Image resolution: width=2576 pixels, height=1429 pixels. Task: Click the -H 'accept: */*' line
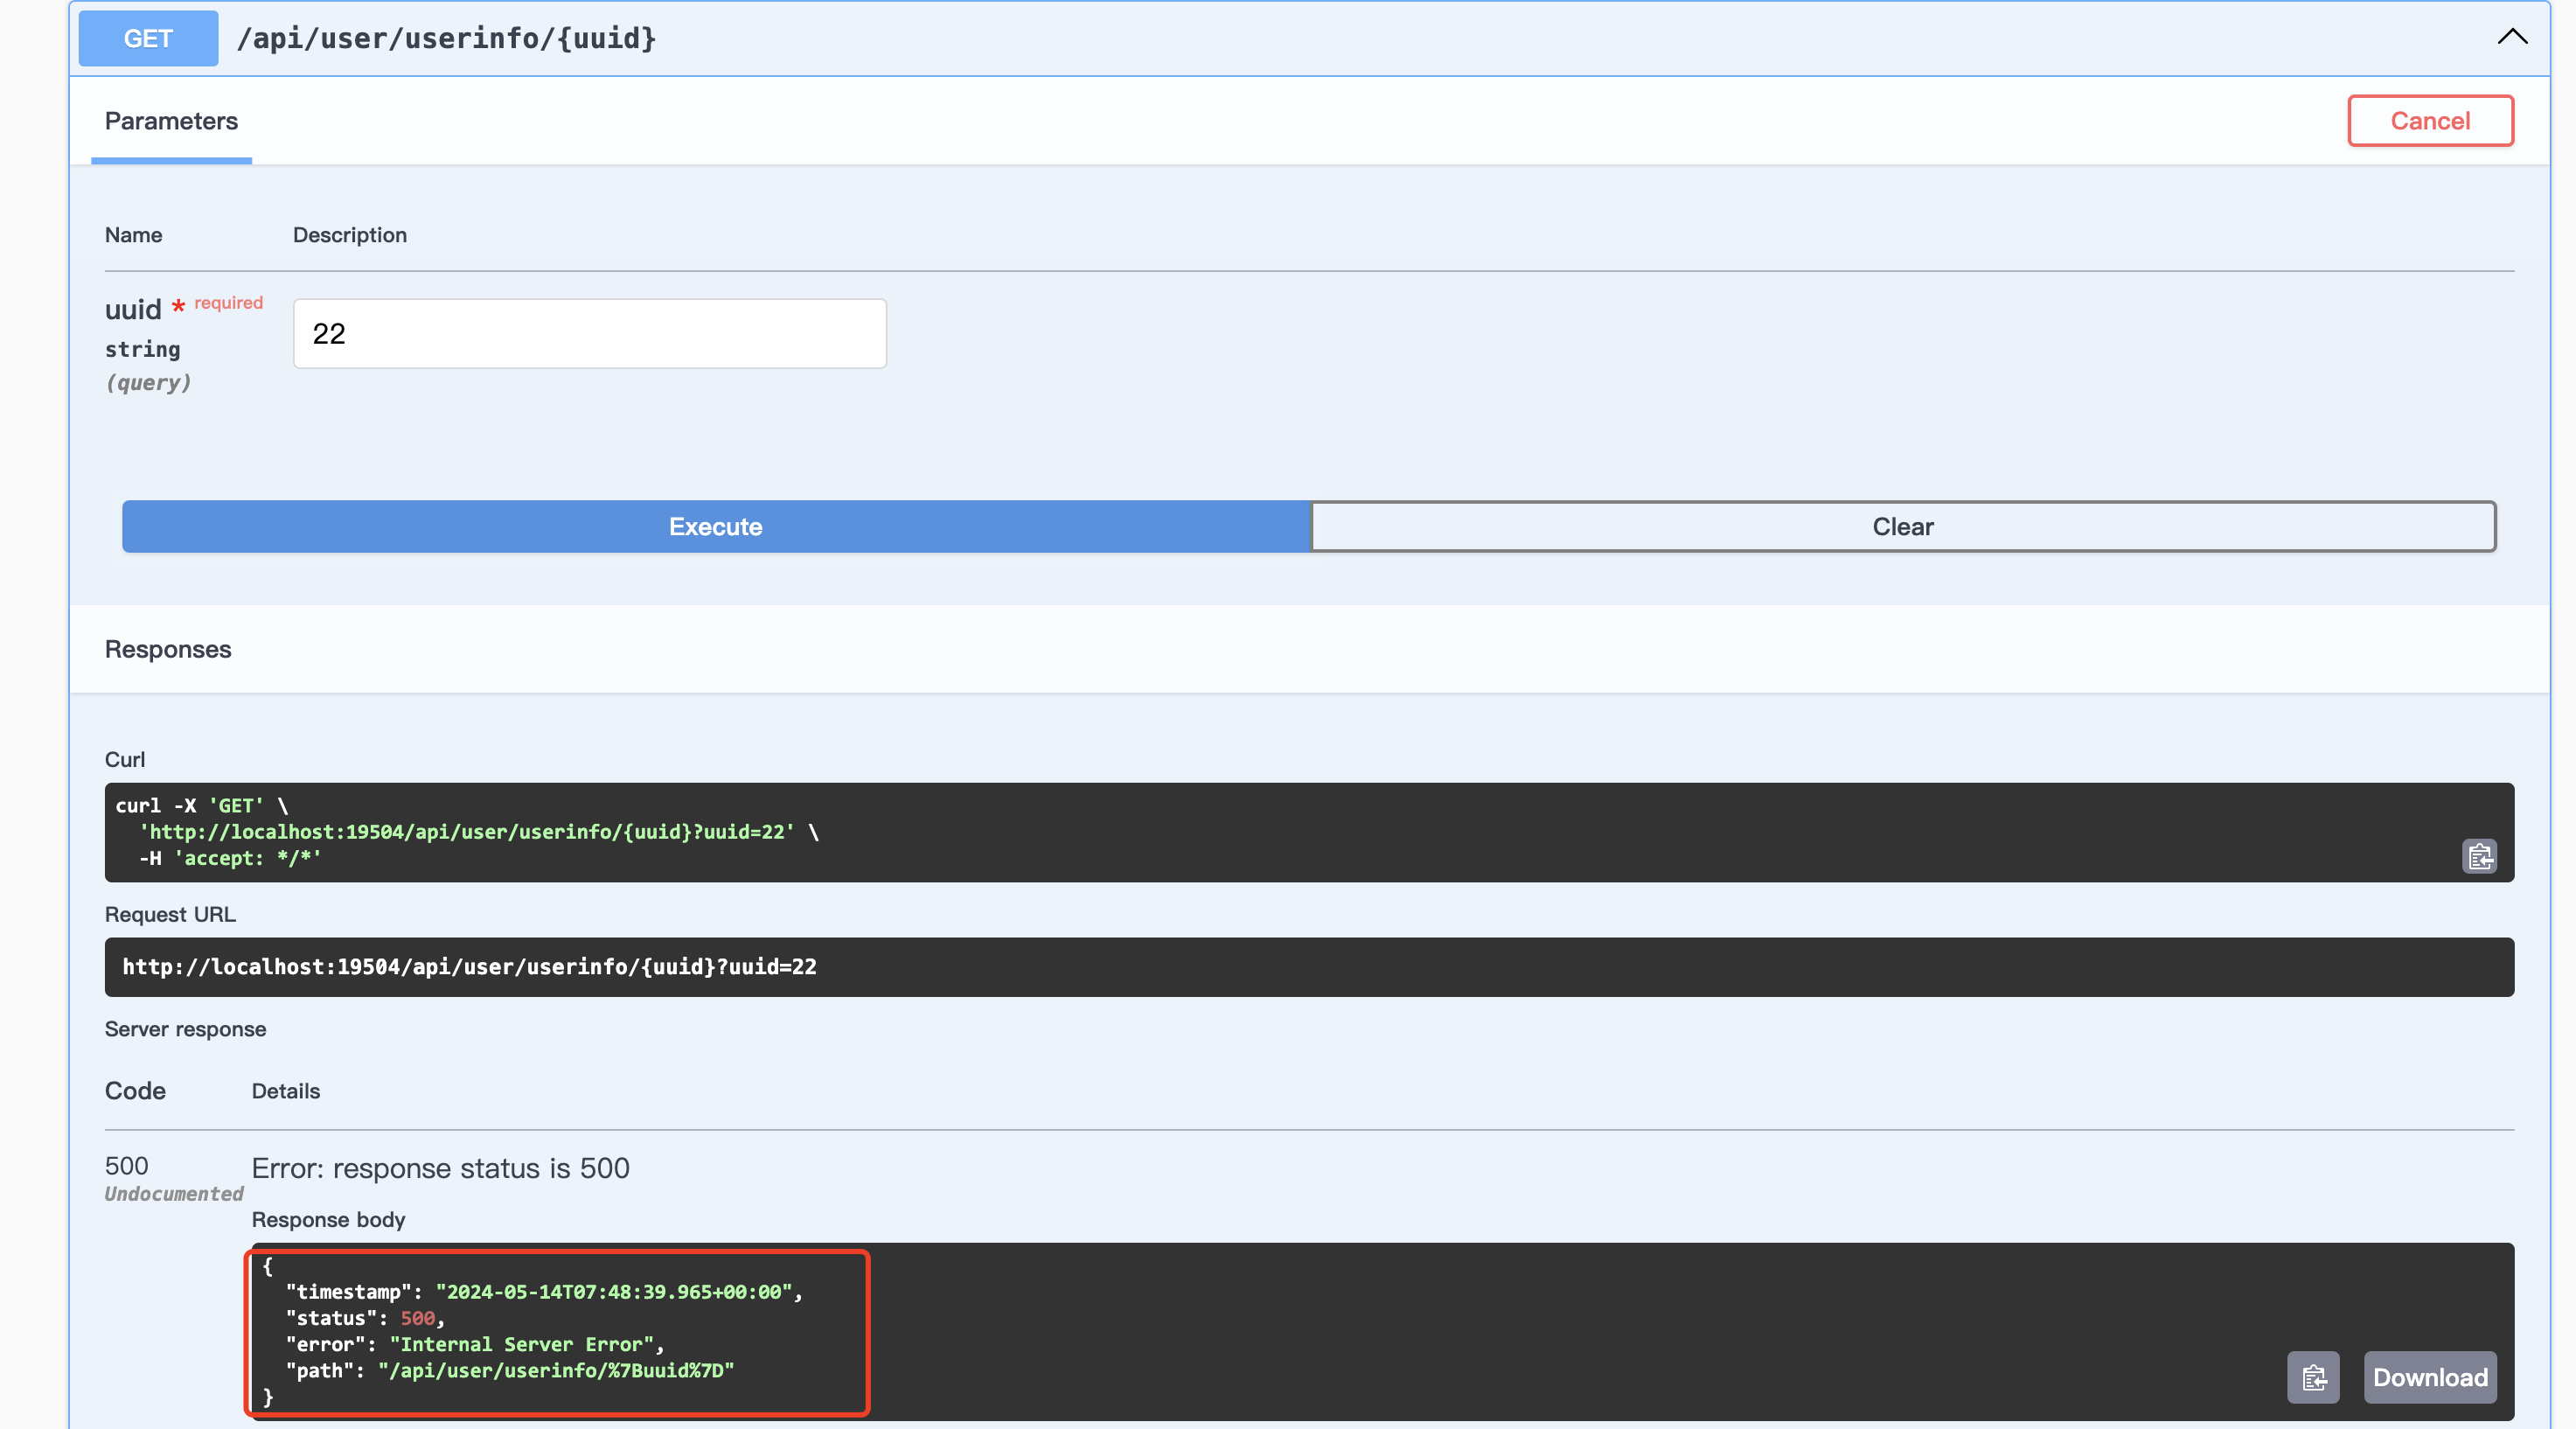coord(230,858)
